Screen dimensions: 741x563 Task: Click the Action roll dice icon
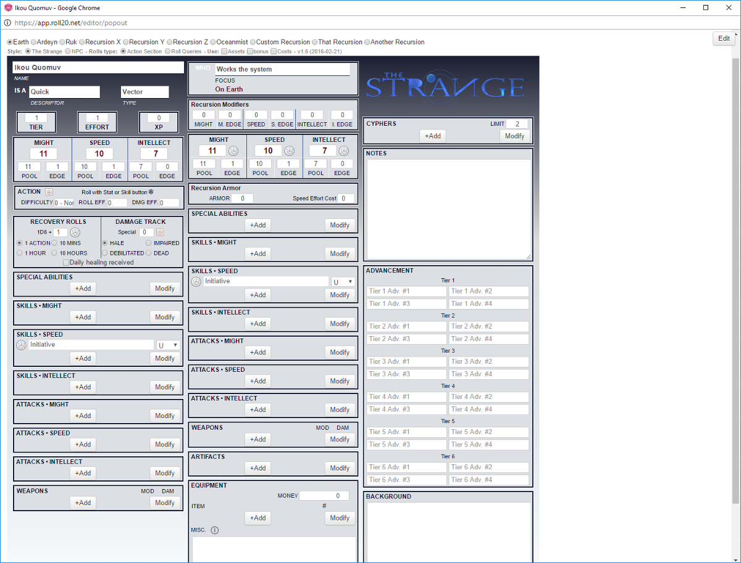point(49,192)
